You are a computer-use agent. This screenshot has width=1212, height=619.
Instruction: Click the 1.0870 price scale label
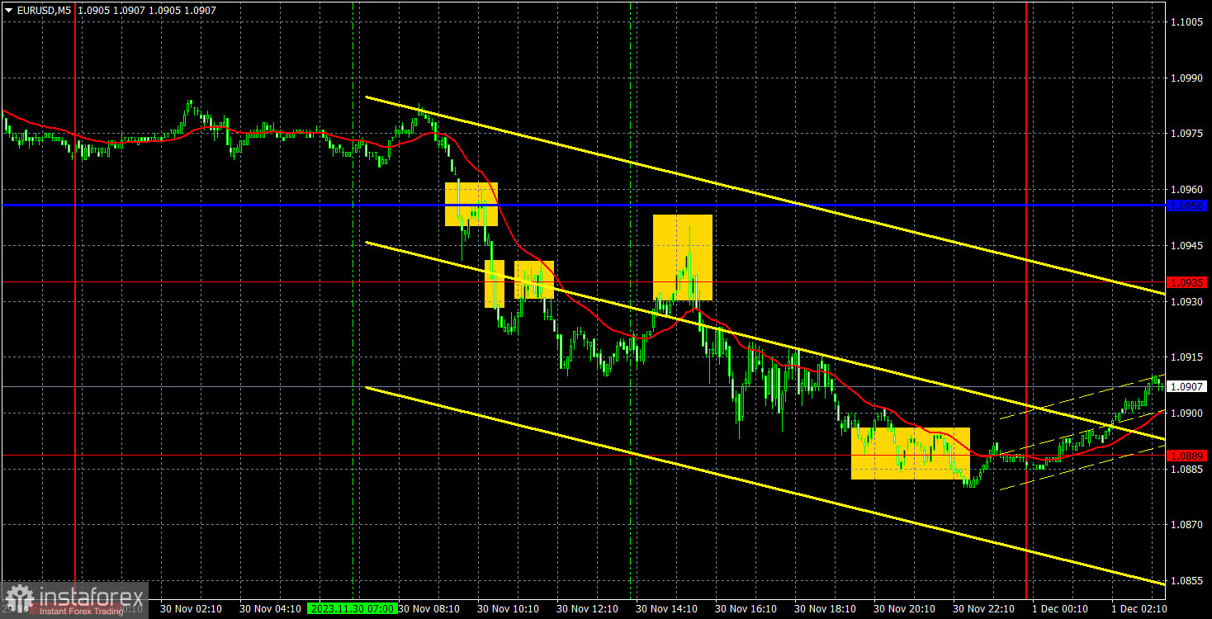point(1187,525)
